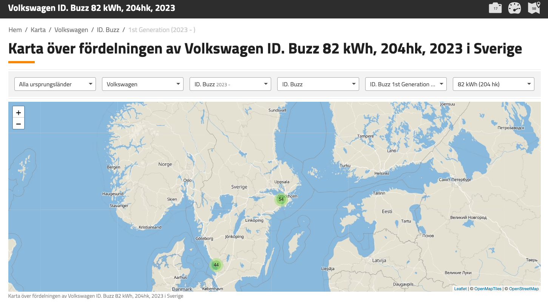This screenshot has width=548, height=303.
Task: Open the plain ID. Buzz dropdown
Action: point(318,84)
